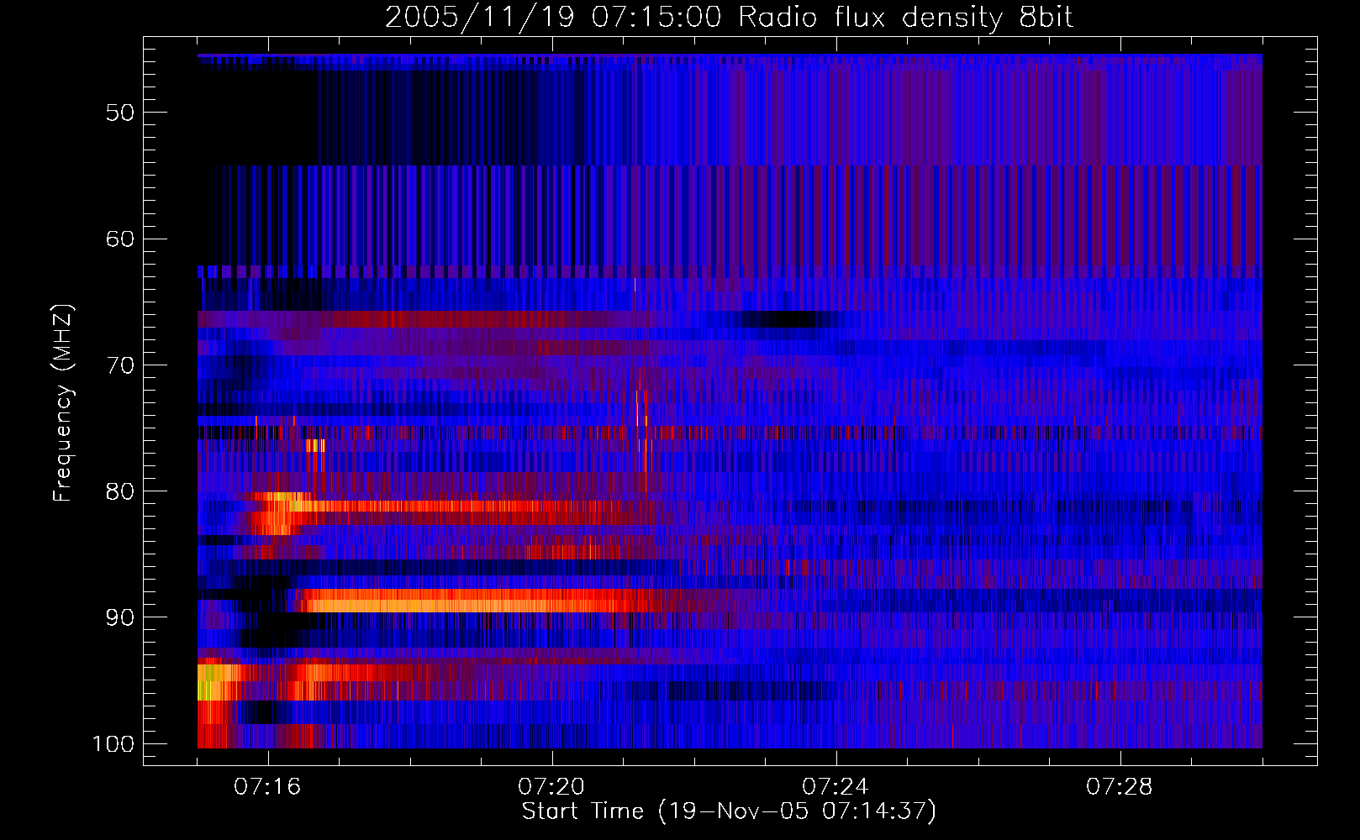
Task: Click the 80 frequency tick label
Action: (x=120, y=491)
